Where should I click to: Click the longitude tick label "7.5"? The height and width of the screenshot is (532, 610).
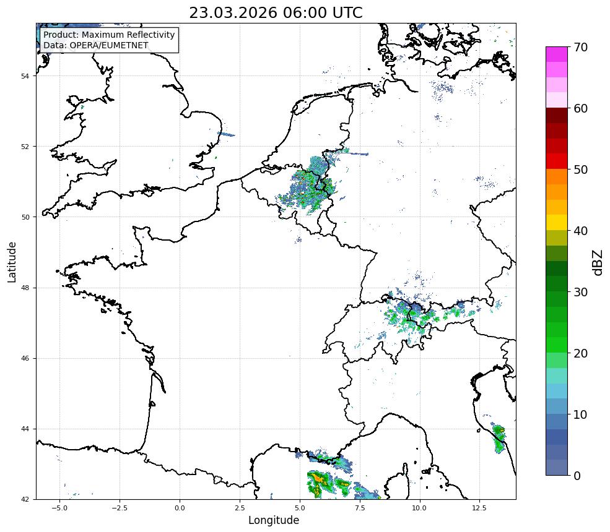pyautogui.click(x=359, y=508)
